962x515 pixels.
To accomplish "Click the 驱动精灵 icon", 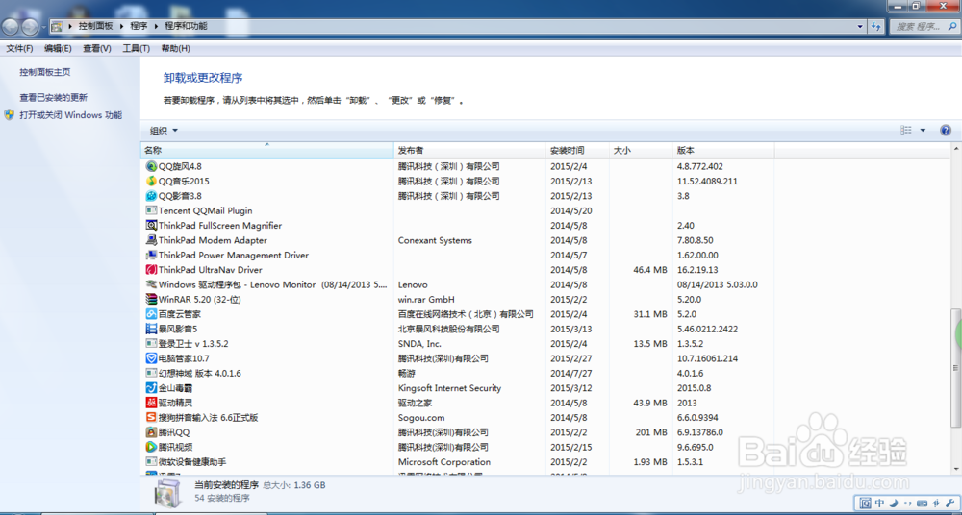I will 152,403.
